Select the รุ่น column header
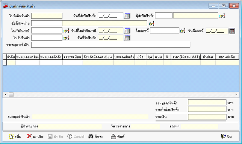This screenshot has width=242, height=144. pos(150,57)
